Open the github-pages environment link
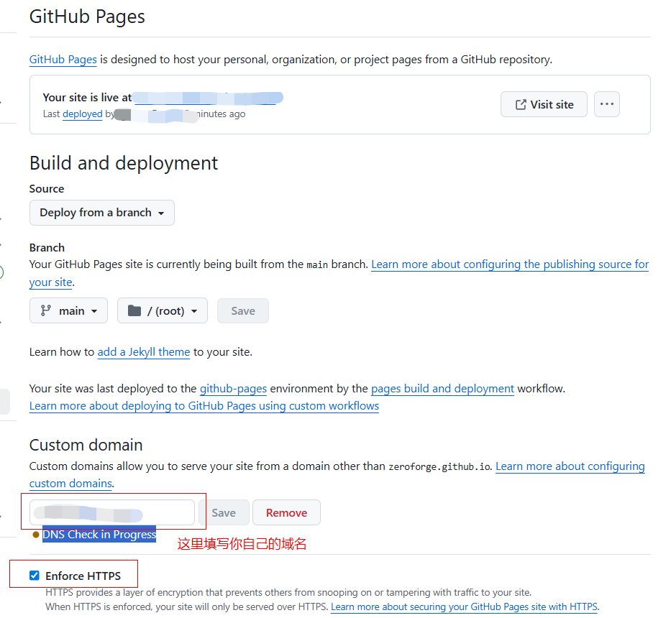Image resolution: width=671 pixels, height=618 pixels. (233, 388)
